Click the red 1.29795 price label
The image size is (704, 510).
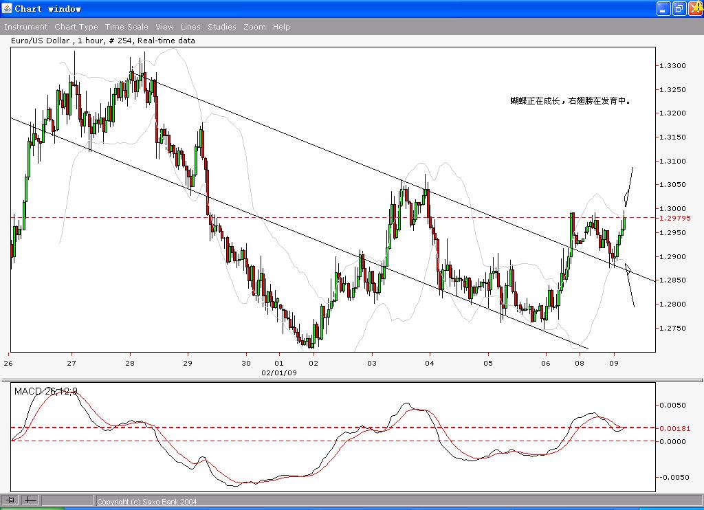[675, 218]
